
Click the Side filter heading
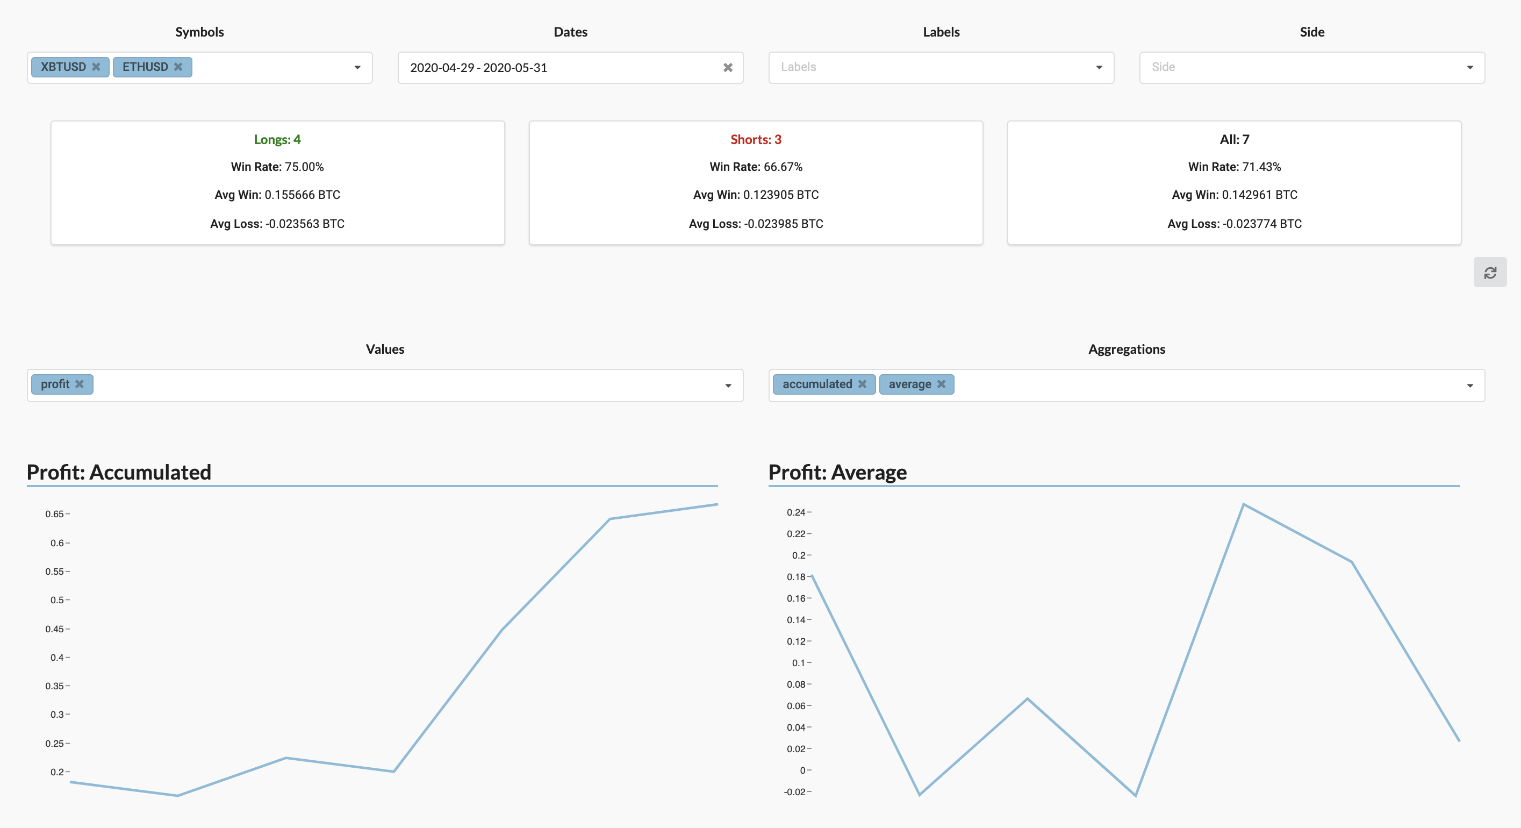(1312, 32)
